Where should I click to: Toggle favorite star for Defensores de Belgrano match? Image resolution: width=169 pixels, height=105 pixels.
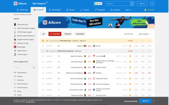[43, 73]
